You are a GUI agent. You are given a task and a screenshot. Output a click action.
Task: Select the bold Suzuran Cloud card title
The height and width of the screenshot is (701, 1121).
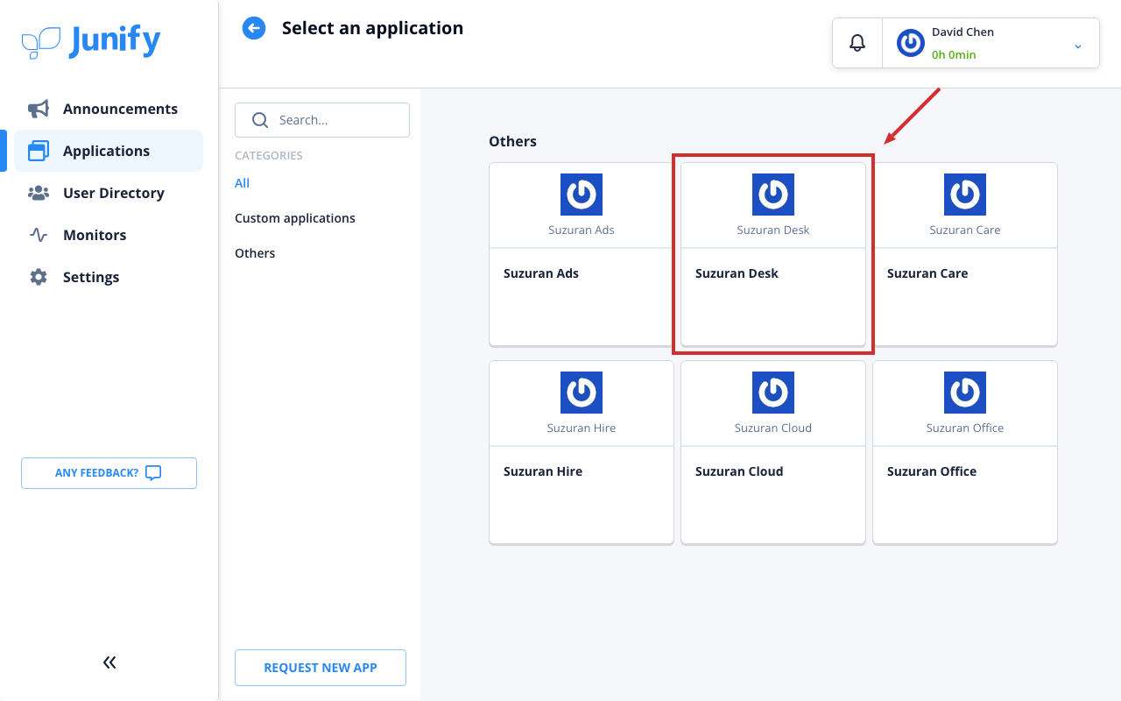point(739,471)
